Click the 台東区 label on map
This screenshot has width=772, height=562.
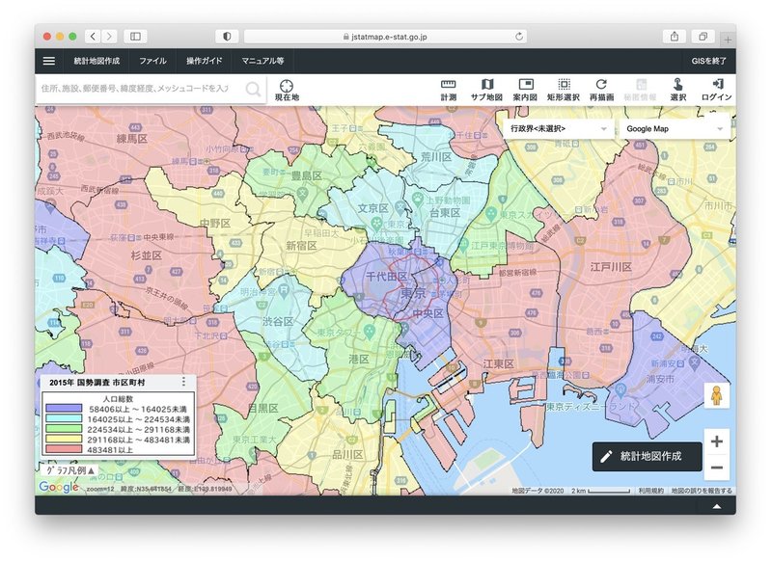point(445,213)
